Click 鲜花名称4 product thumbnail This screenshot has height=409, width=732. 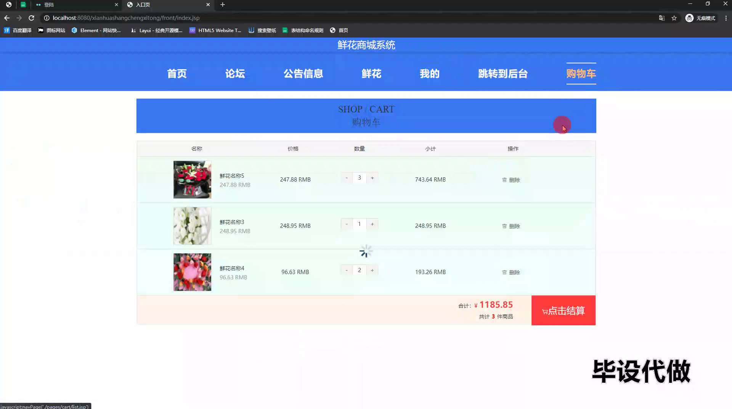click(192, 272)
